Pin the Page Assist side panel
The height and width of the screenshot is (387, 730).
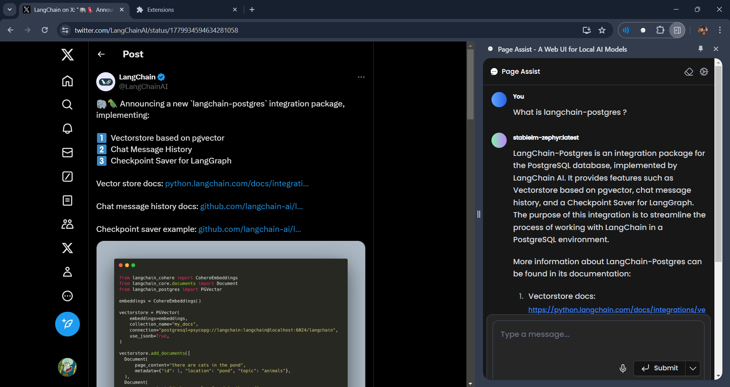coord(701,49)
